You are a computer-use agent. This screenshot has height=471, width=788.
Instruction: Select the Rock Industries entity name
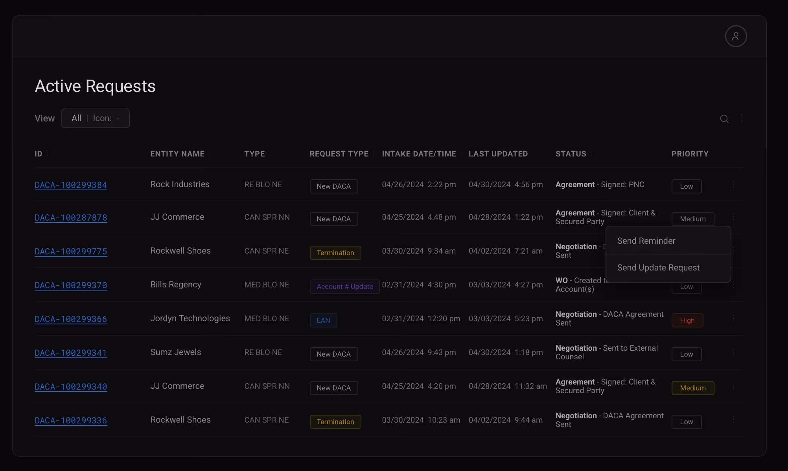[180, 184]
